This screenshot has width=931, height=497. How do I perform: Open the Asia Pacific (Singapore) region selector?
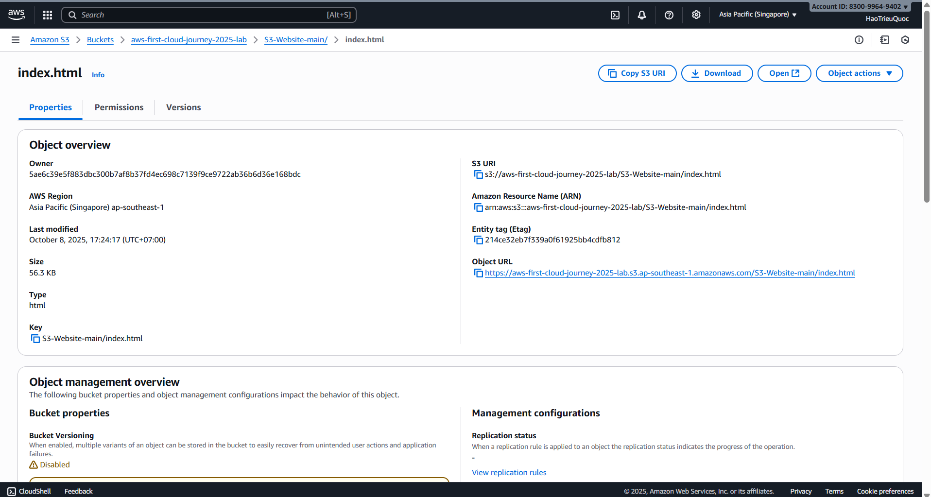tap(757, 15)
